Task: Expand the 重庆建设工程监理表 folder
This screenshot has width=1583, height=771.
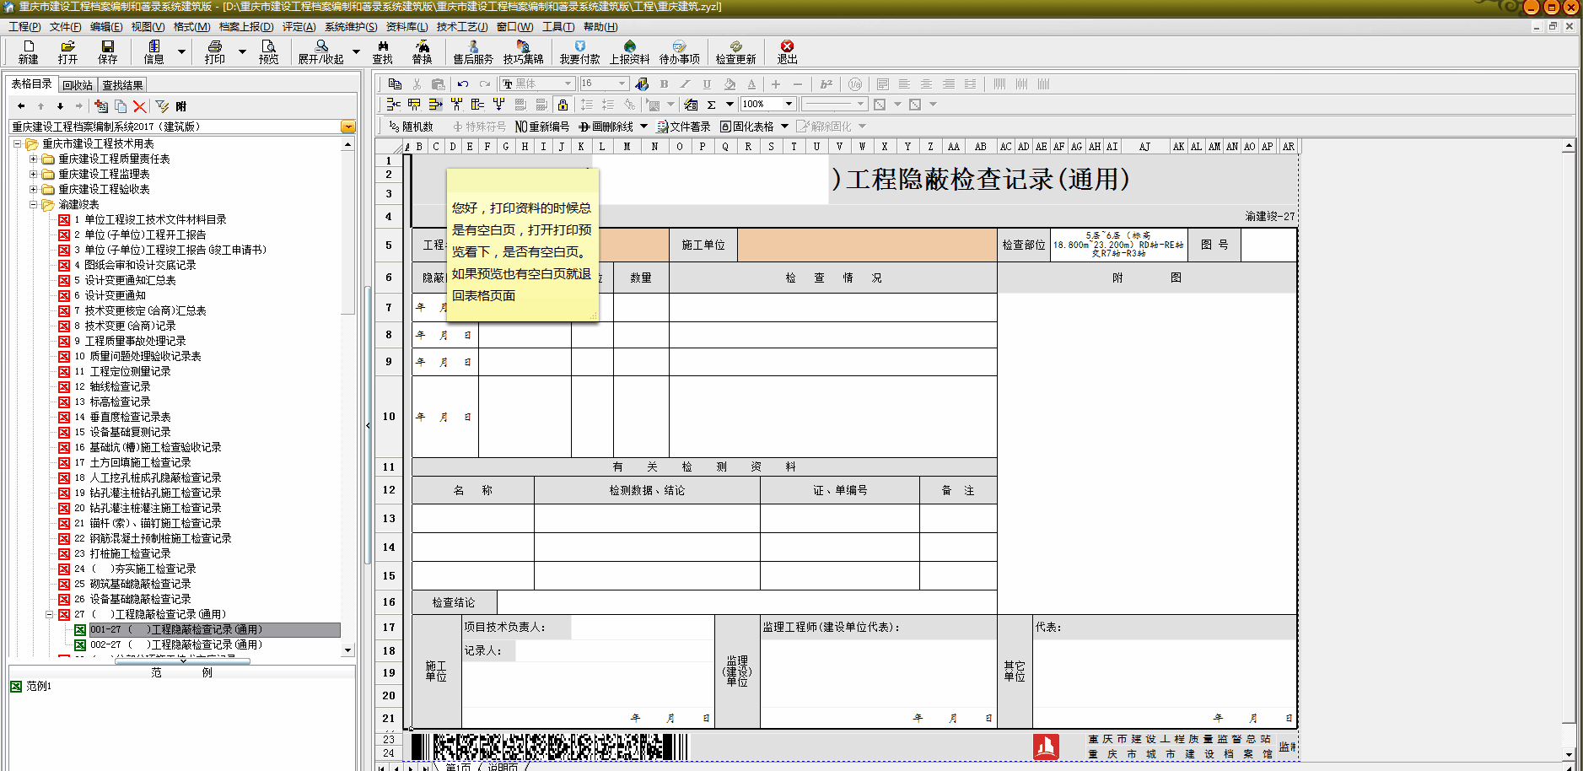Action: [x=34, y=174]
